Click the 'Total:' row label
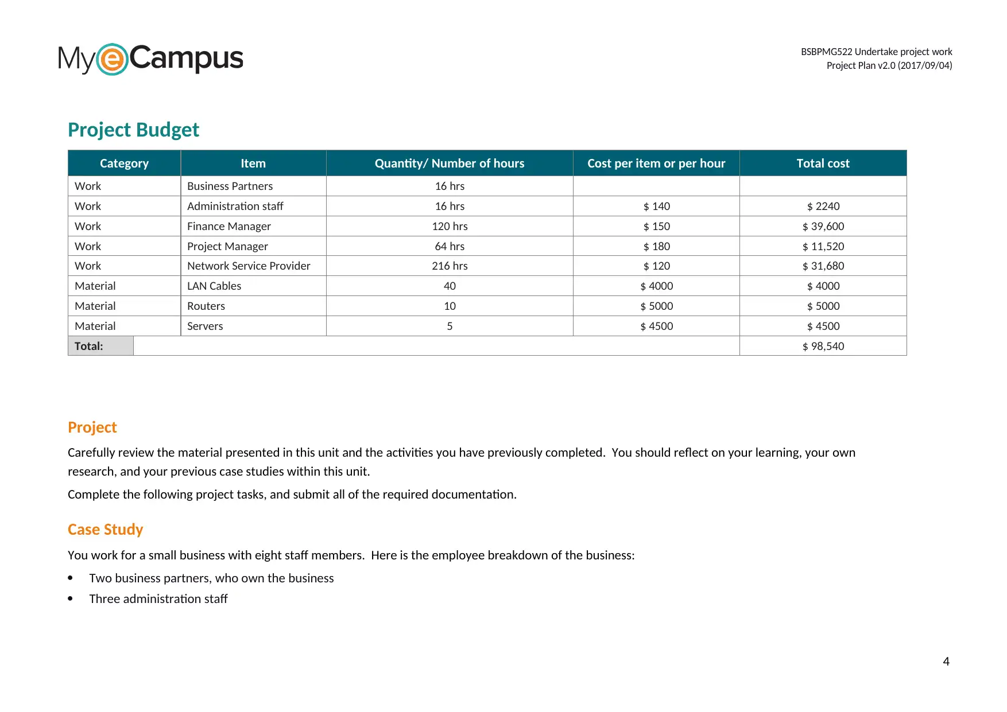The image size is (1007, 712). tap(100, 346)
